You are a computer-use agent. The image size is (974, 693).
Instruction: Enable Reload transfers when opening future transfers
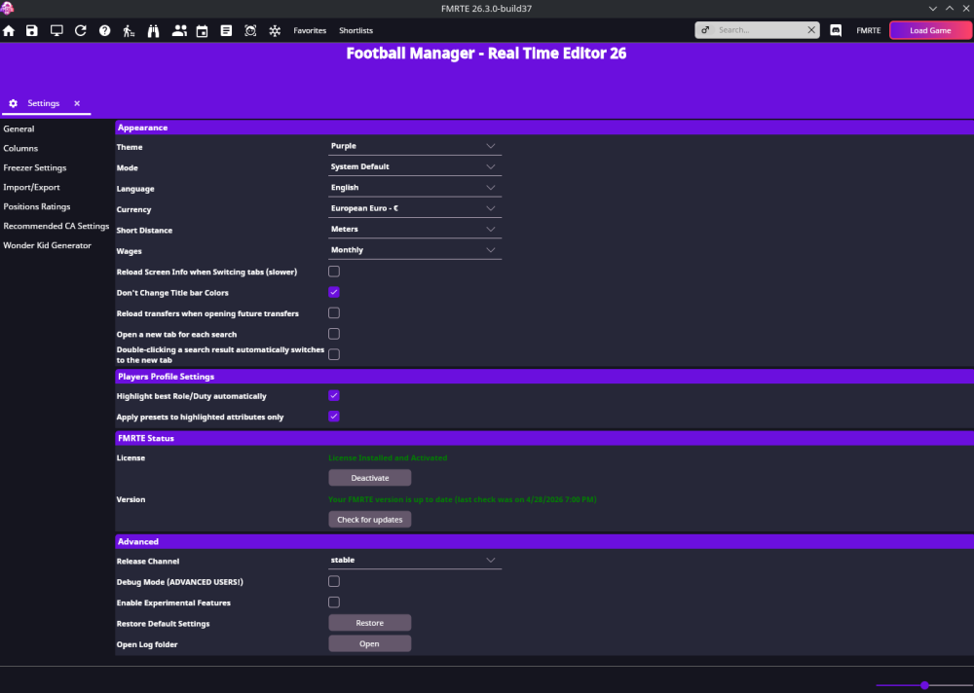coord(333,313)
